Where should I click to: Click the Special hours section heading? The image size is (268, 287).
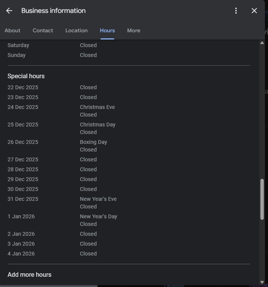click(x=26, y=76)
